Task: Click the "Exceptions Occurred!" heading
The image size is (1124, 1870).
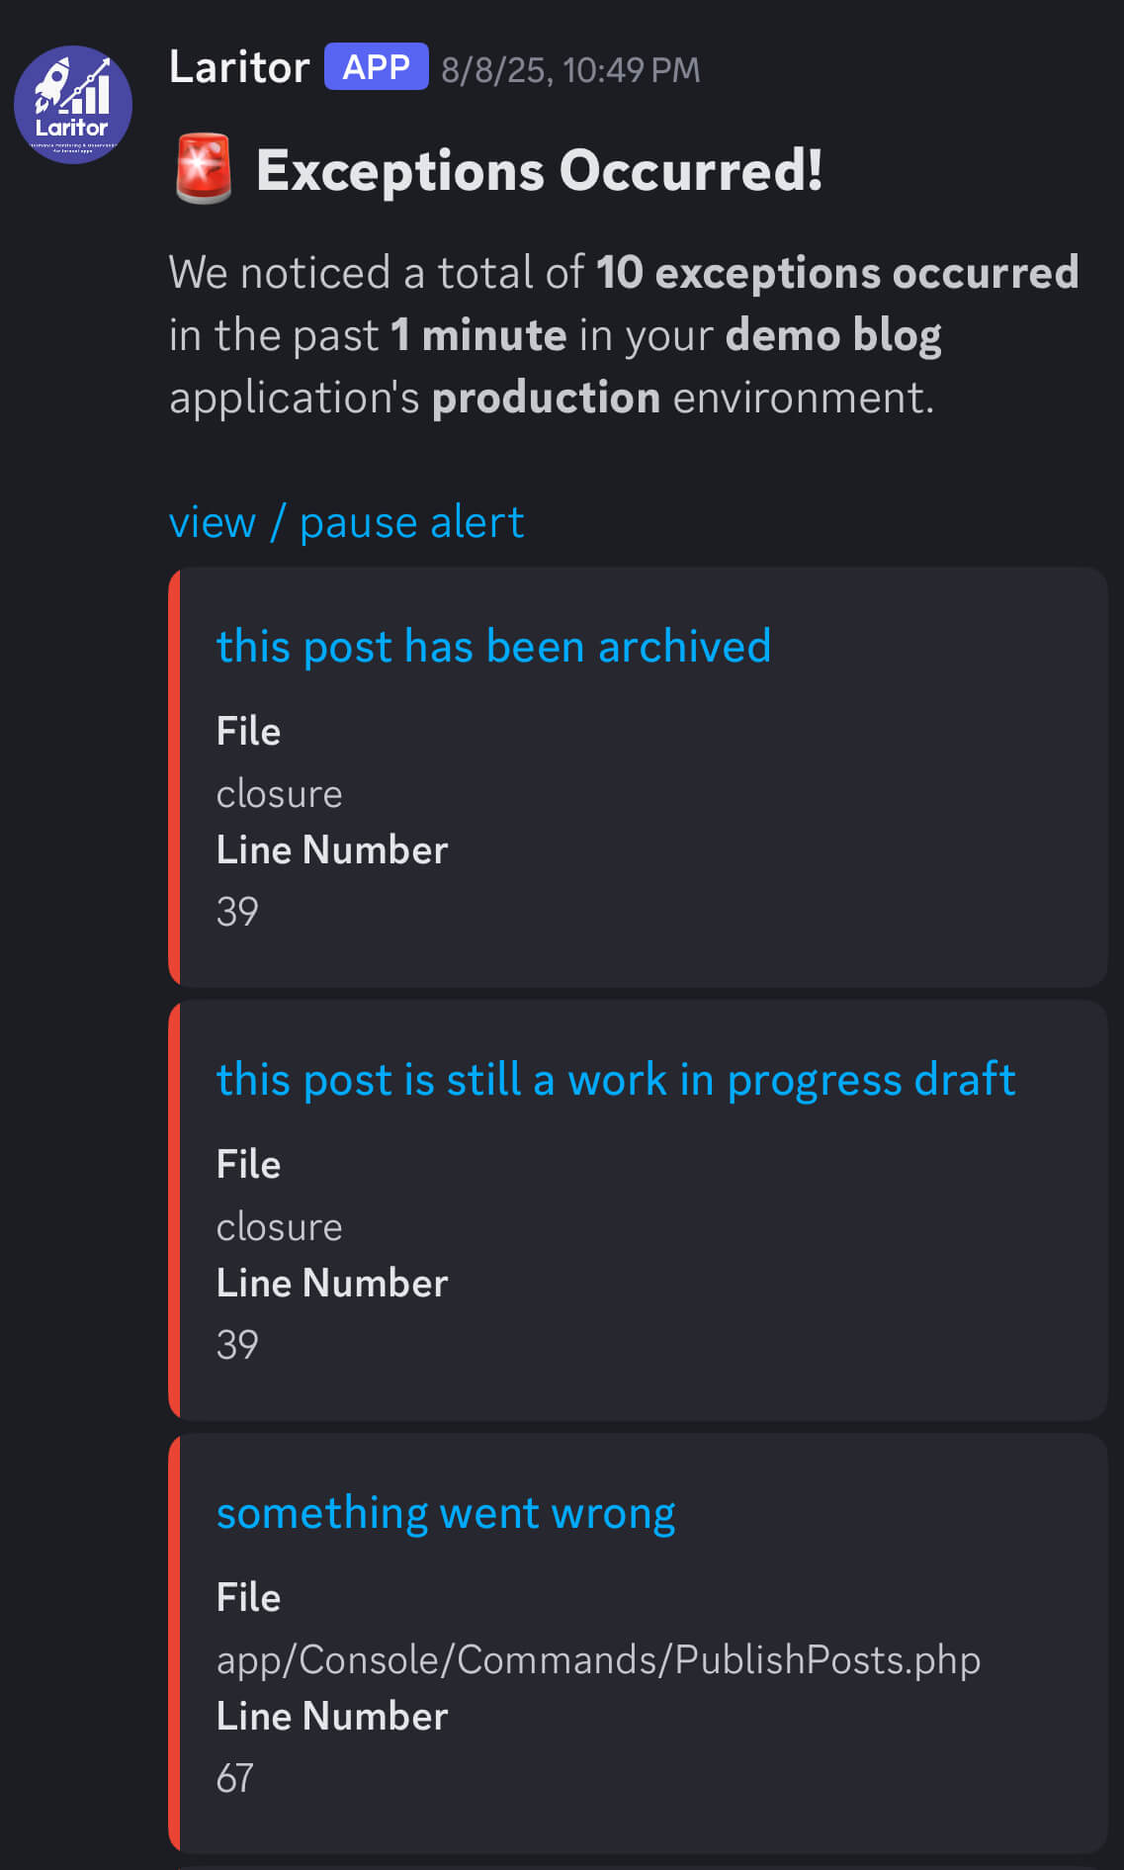Action: 539,170
